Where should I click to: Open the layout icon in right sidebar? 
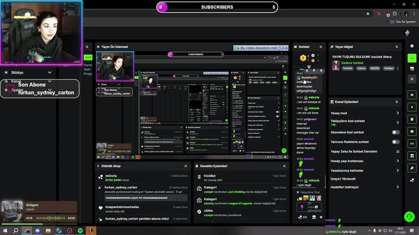click(412, 69)
